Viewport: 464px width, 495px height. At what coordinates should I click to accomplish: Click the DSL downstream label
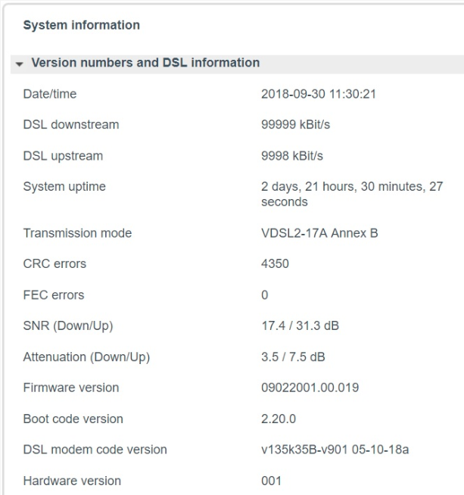coord(71,124)
